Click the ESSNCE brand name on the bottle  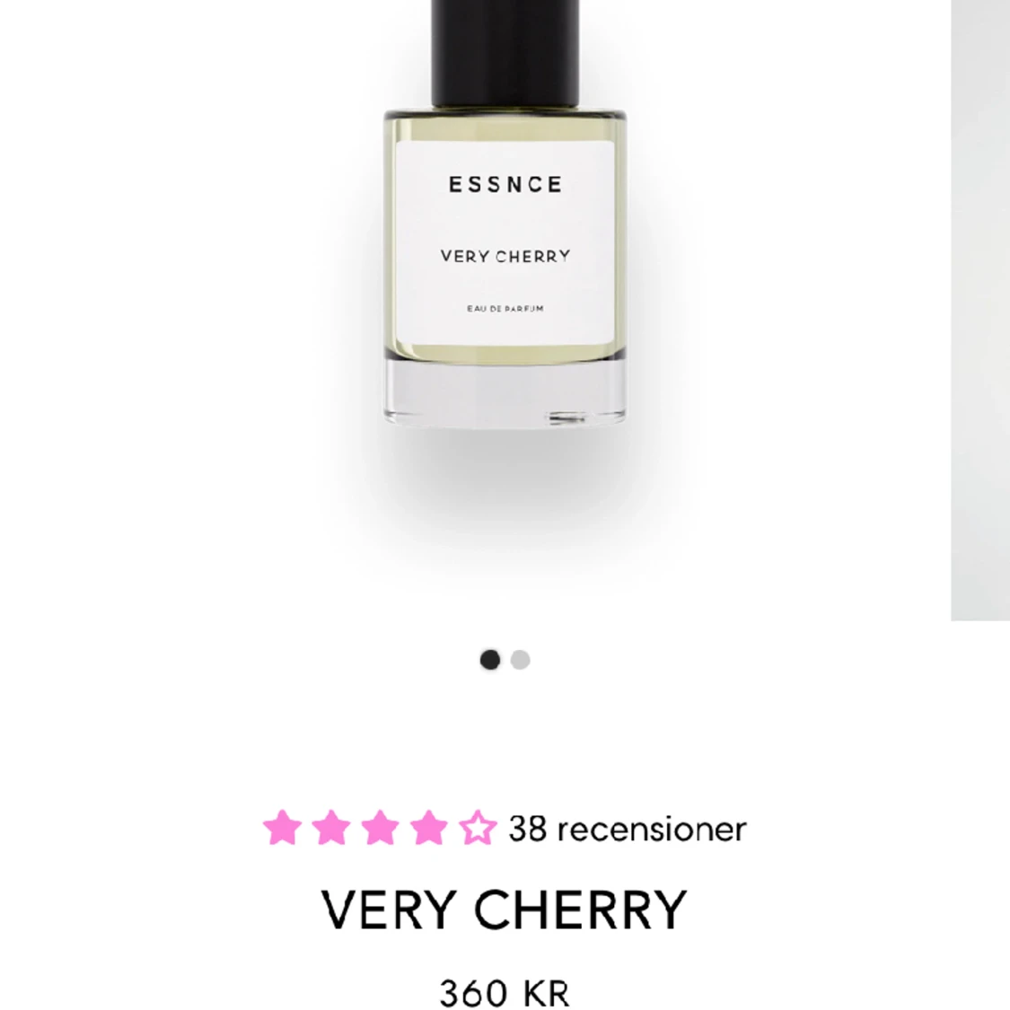coord(505,184)
